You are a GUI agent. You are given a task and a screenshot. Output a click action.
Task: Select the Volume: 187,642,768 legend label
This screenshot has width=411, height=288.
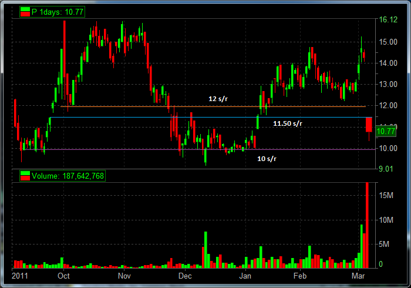click(68, 175)
